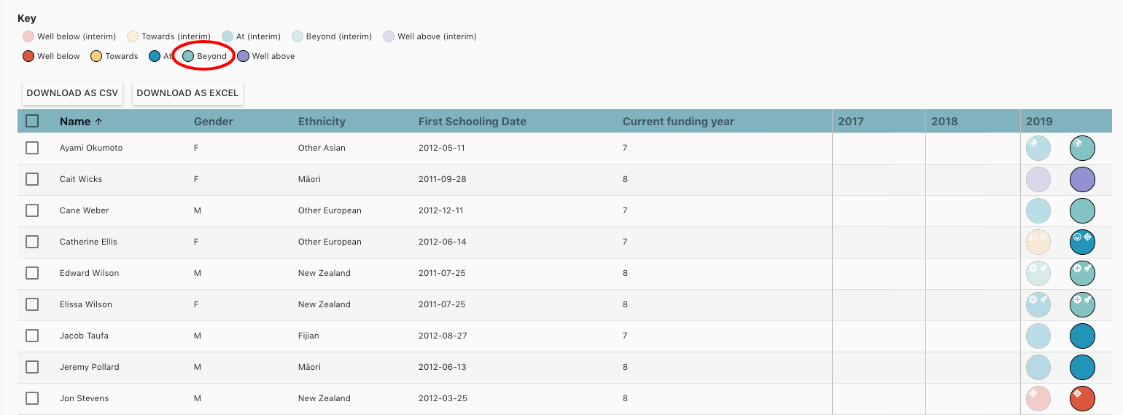
Task: Click the Beyond swatch in the key
Action: pyautogui.click(x=188, y=56)
